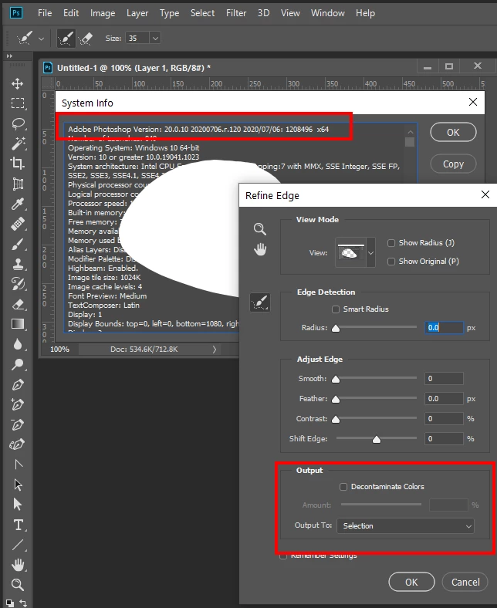
Task: Open the File menu
Action: click(45, 13)
